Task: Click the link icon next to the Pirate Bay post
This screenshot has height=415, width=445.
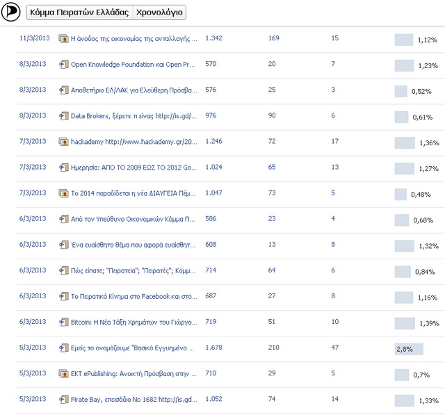Action: [64, 400]
